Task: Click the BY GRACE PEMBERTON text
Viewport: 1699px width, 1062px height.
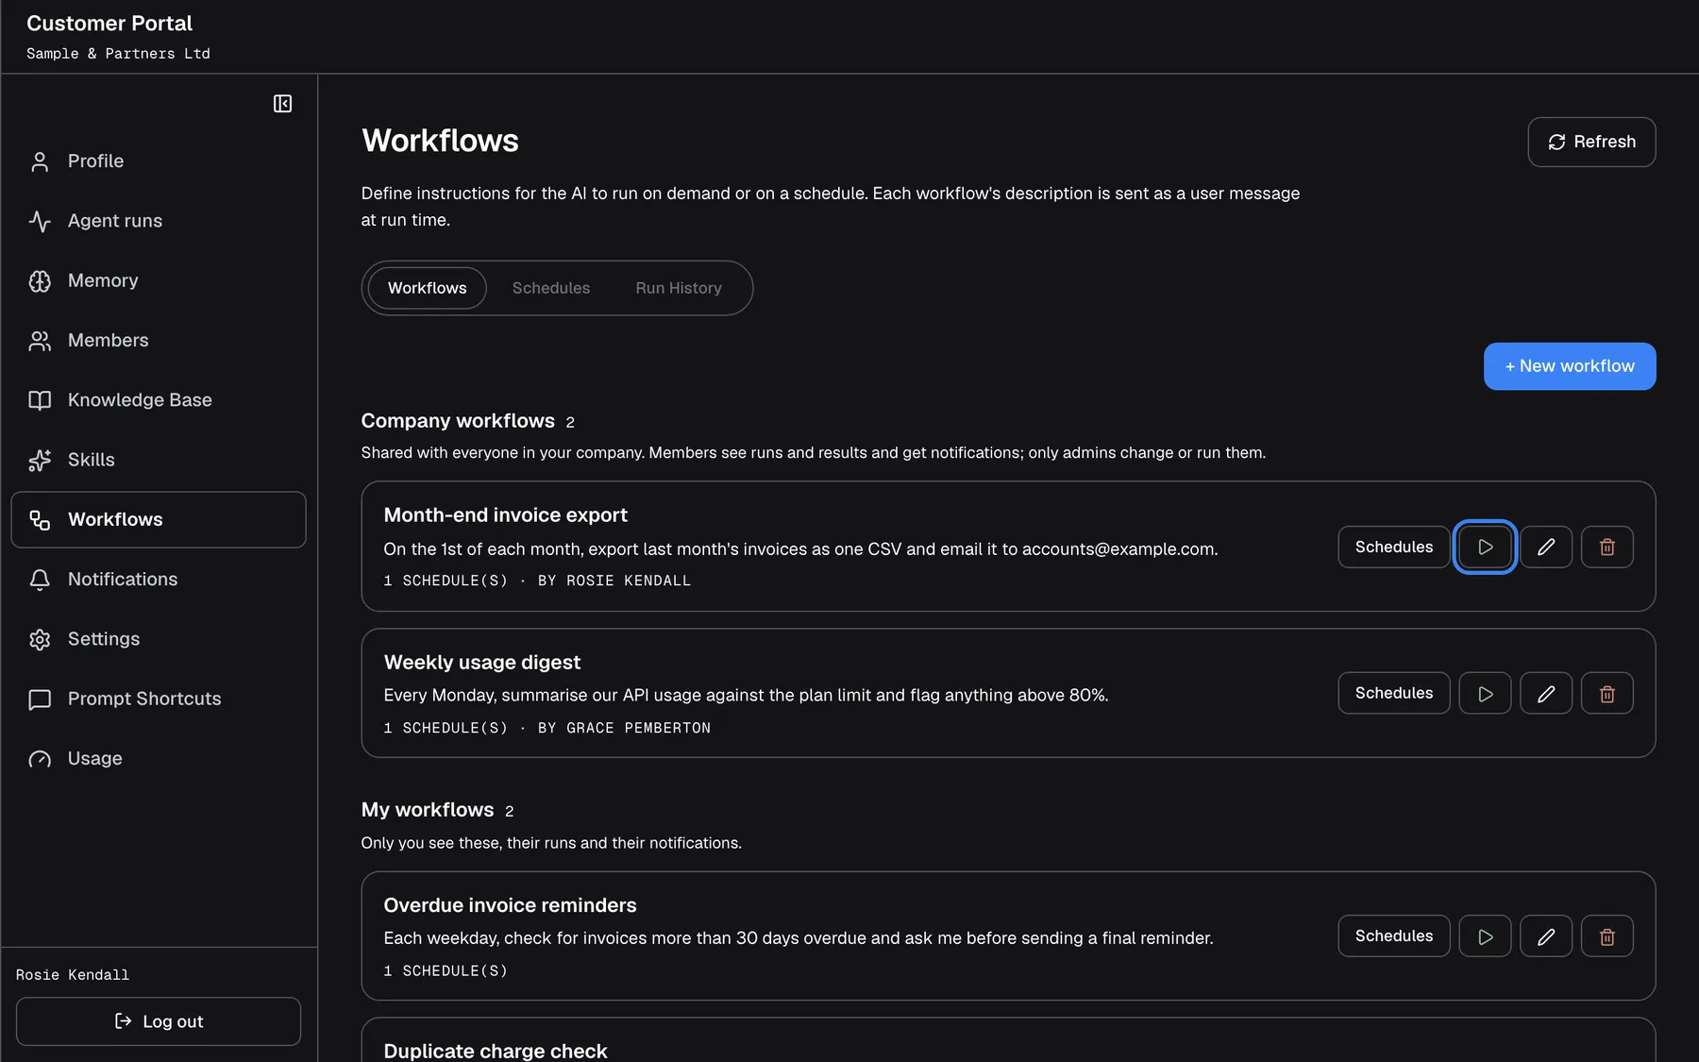Action: pos(624,728)
